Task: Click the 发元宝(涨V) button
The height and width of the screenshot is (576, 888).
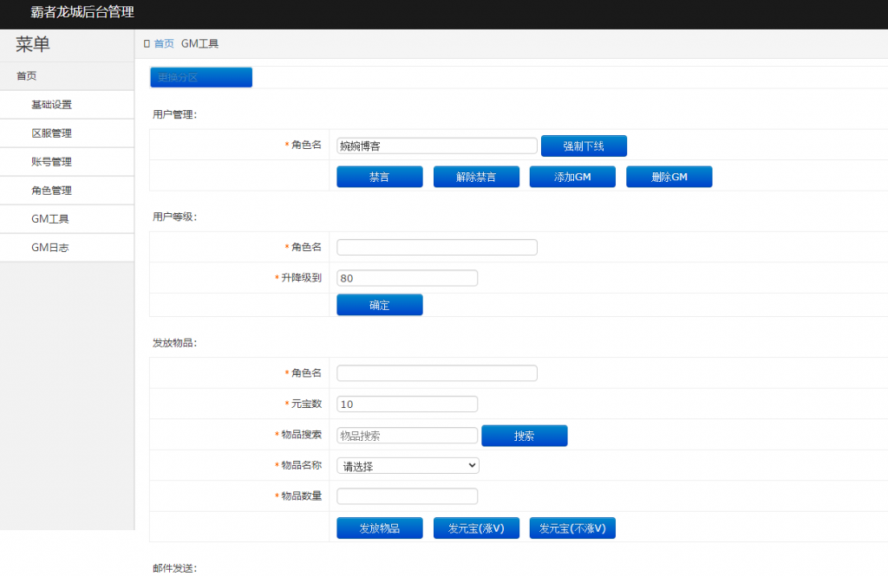Action: pyautogui.click(x=475, y=527)
